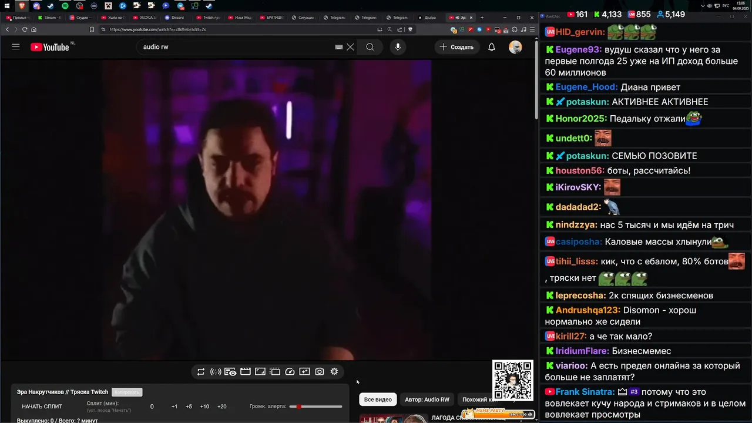Screen dimensions: 752x423
Task: Click the split minutes value 0
Action: coord(152,407)
